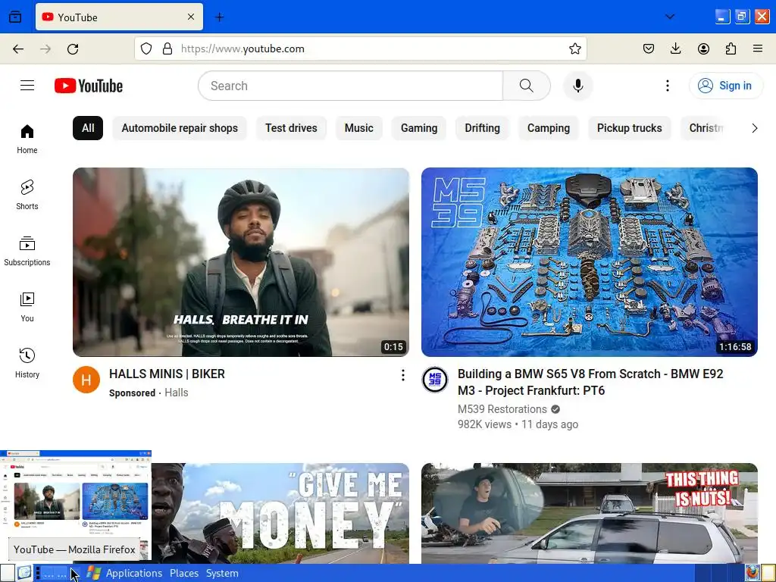Filter by Test drives chip

click(291, 128)
